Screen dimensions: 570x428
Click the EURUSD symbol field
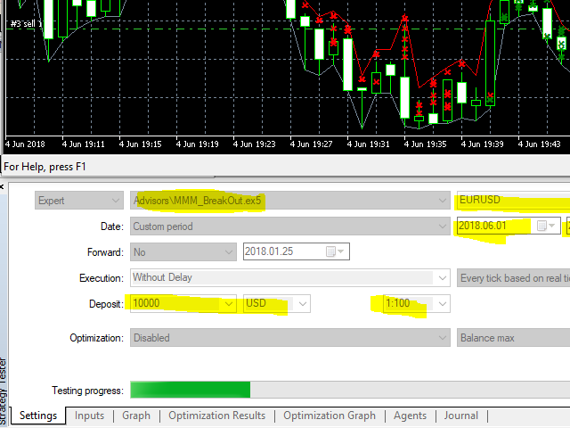[x=508, y=202]
